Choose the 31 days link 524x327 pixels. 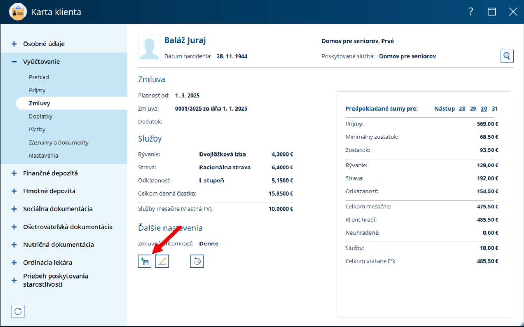click(x=495, y=108)
